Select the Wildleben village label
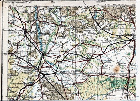 [93, 33]
